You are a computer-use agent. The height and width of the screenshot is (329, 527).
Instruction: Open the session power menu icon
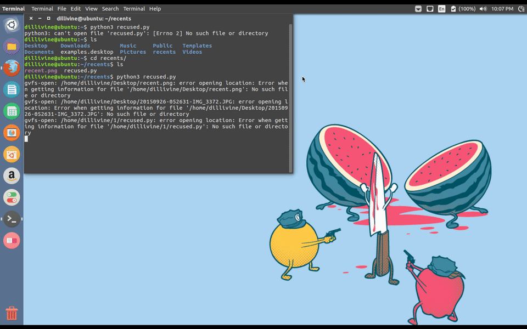[x=522, y=9]
